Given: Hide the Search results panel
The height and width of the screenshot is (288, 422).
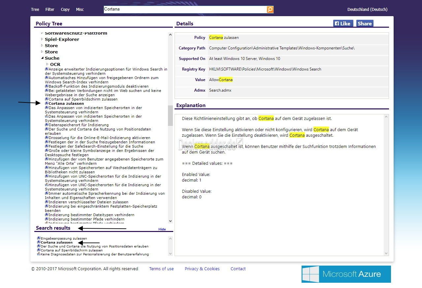Looking at the screenshot, I should coord(162,229).
